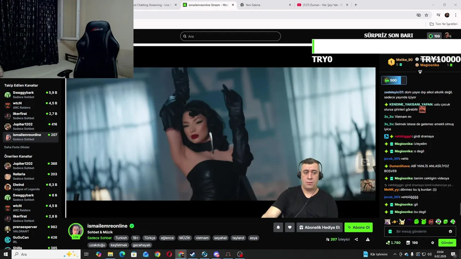This screenshot has height=259, width=461.
Task: Open chat settings with the gear icon
Action: coord(433,242)
